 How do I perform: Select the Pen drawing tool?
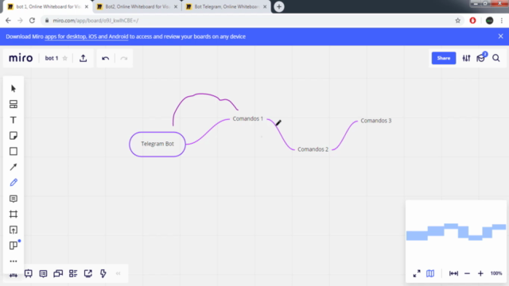point(14,183)
